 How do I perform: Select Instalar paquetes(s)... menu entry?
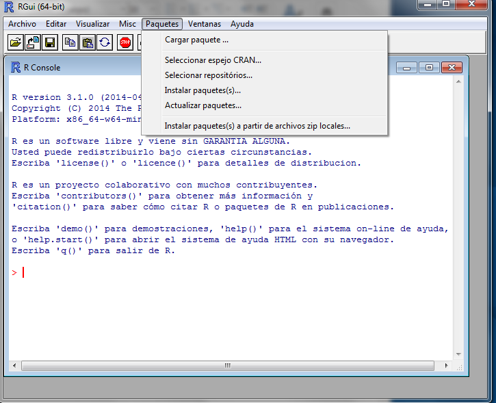(265, 90)
